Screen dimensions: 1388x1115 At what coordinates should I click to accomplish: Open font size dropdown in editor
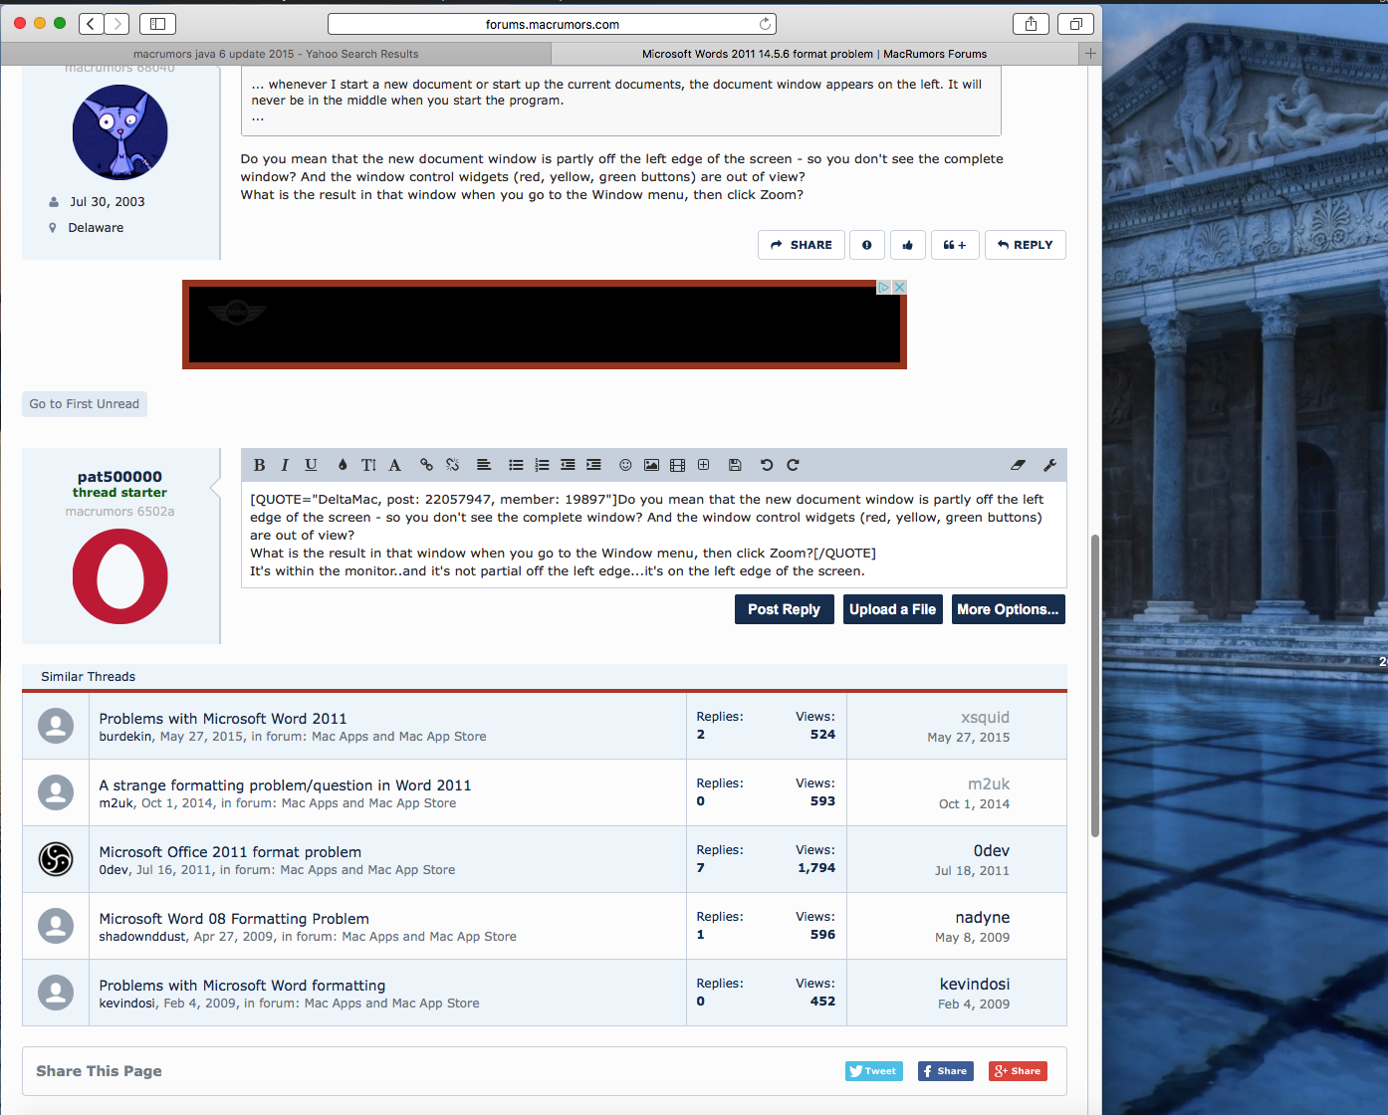[x=368, y=465]
